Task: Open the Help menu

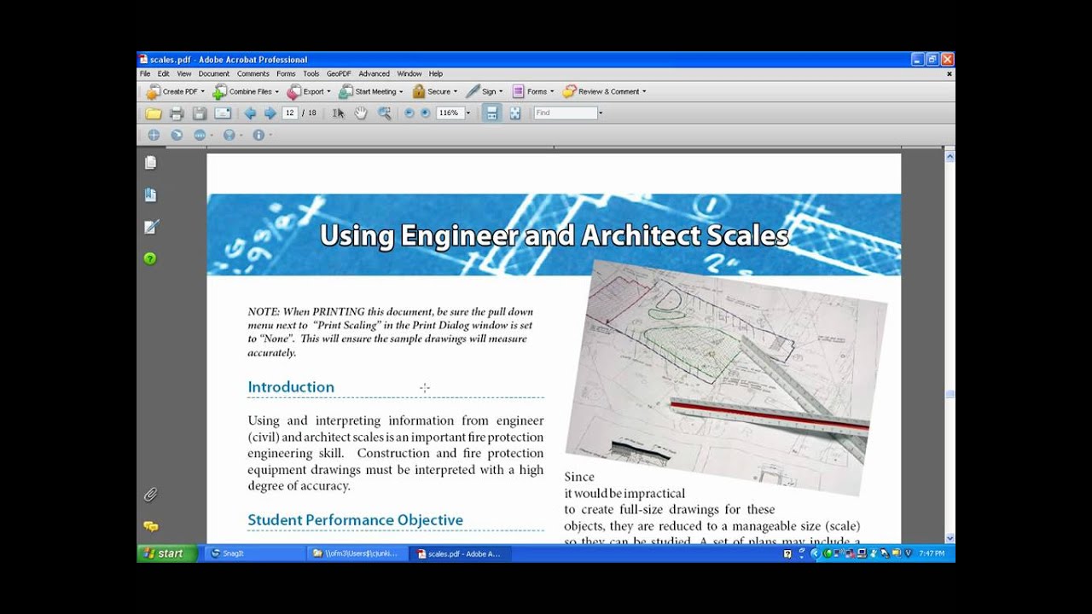Action: click(436, 74)
